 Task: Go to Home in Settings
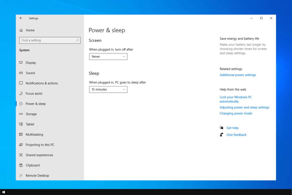(x=30, y=30)
